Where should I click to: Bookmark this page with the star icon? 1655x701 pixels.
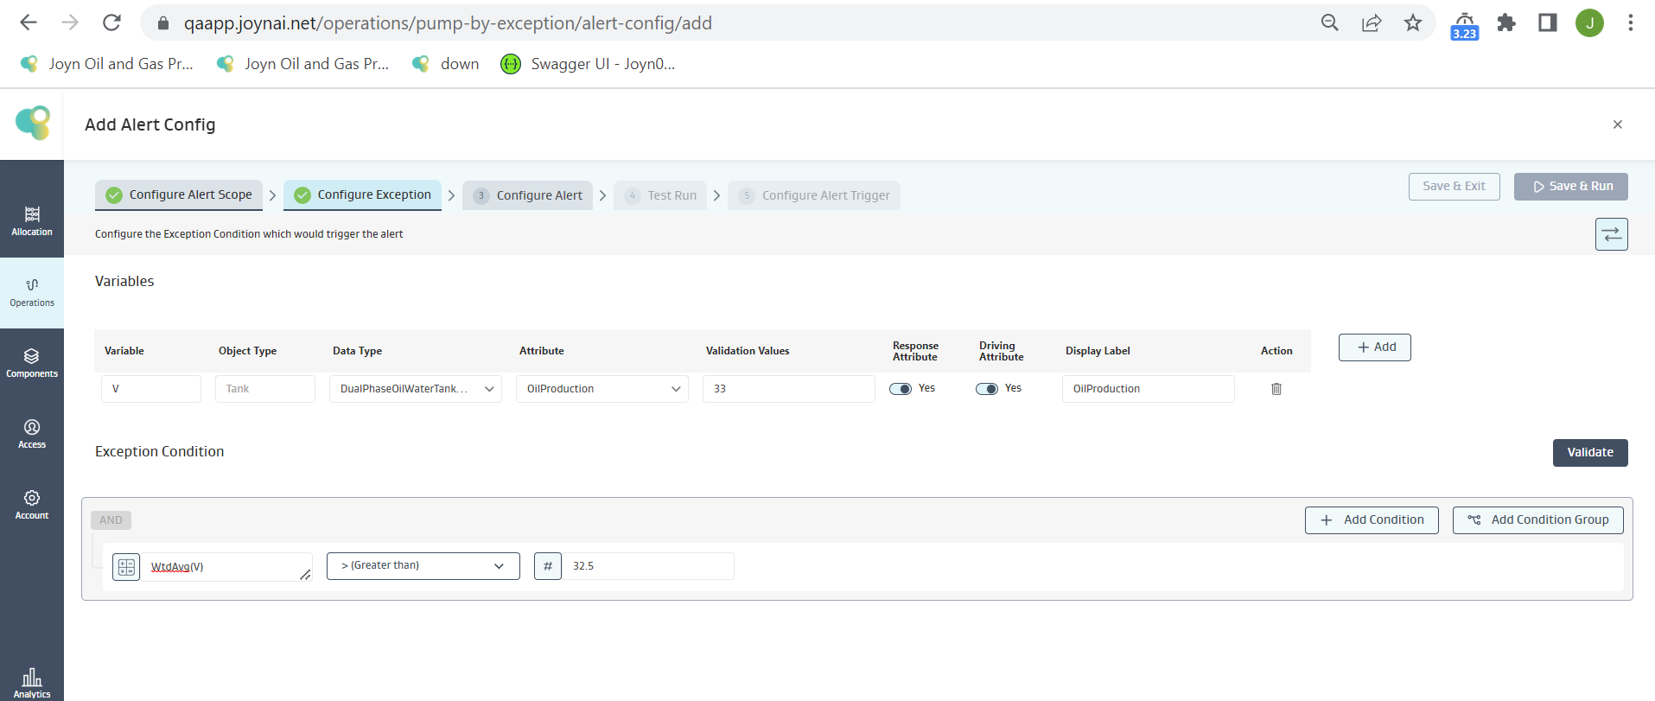(1412, 23)
